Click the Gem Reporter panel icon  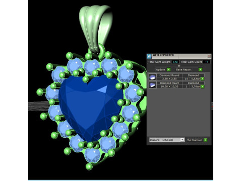(149, 56)
